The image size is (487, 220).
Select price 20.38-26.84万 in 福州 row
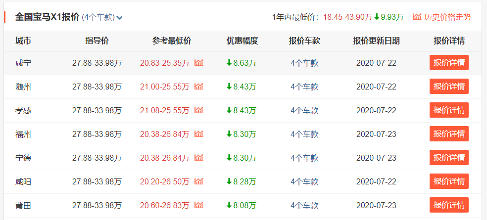[x=165, y=134]
